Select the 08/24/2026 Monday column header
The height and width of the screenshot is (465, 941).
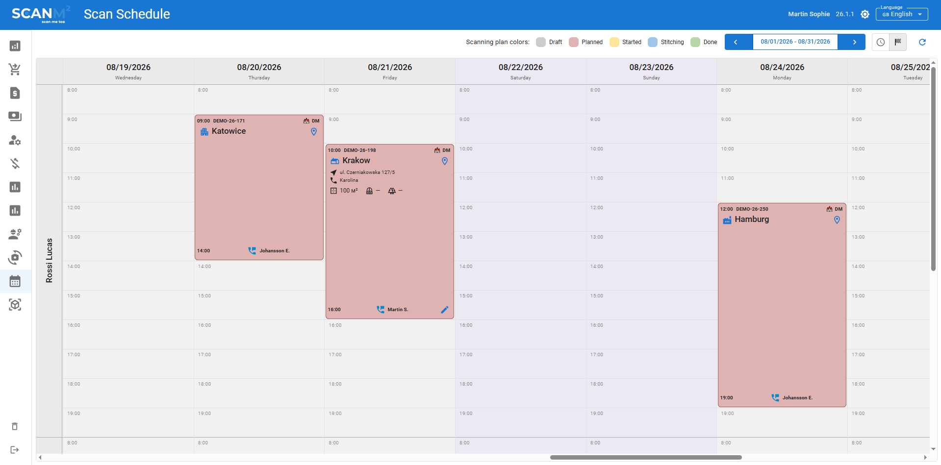pos(782,71)
